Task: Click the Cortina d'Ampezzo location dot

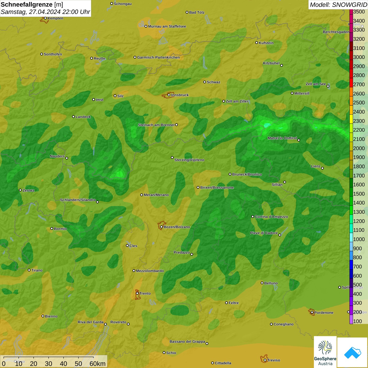Action: [253, 217]
